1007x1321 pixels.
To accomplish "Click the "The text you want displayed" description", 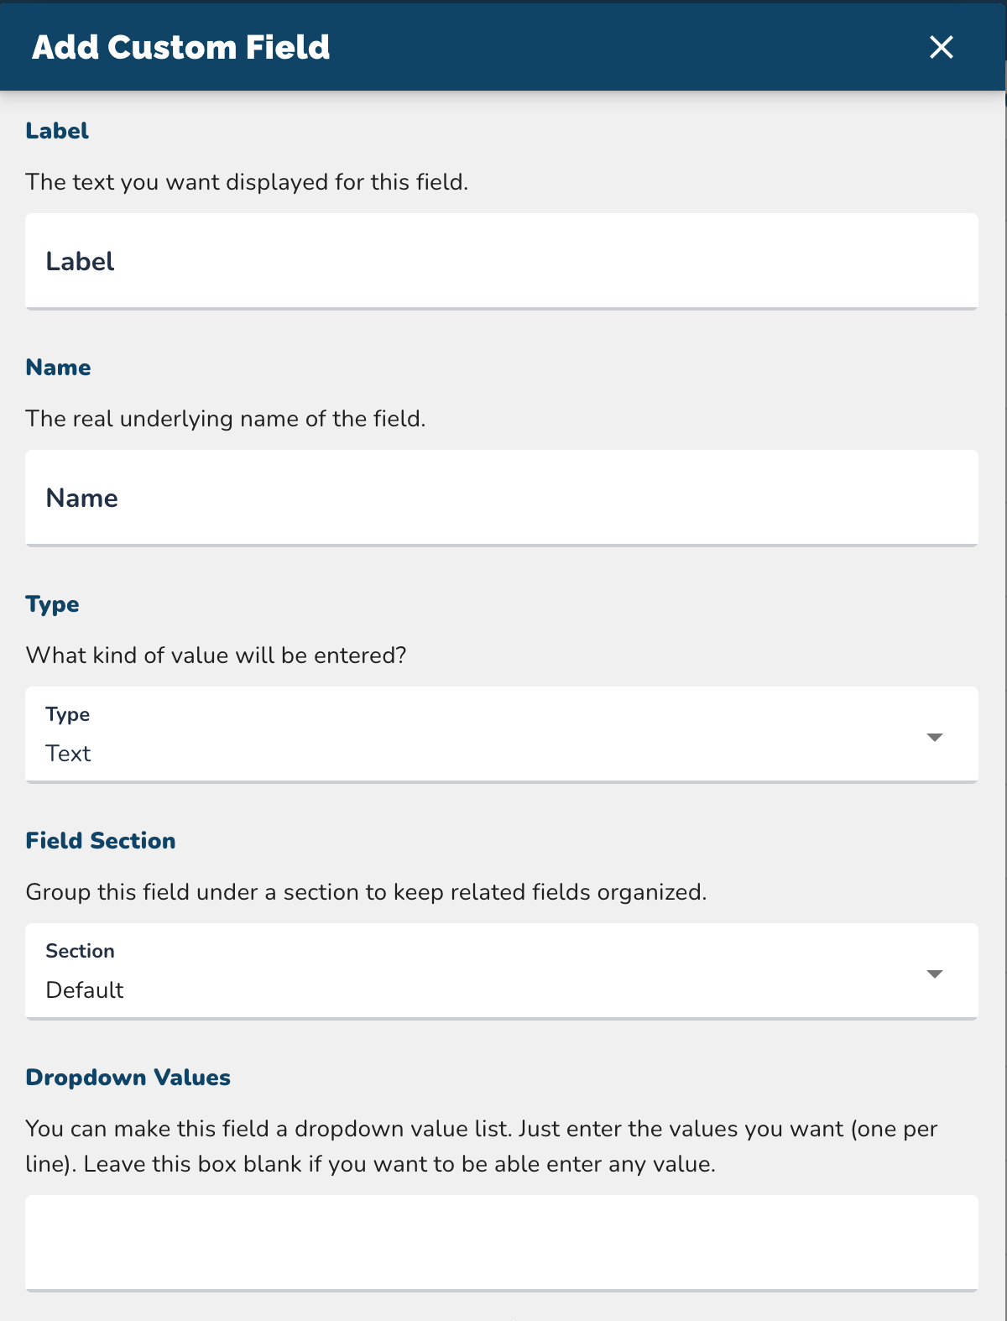I will click(247, 182).
